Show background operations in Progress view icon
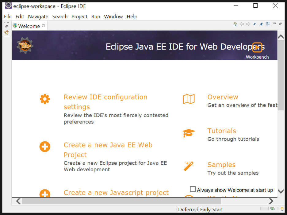This screenshot has width=287, height=215. click(x=273, y=209)
